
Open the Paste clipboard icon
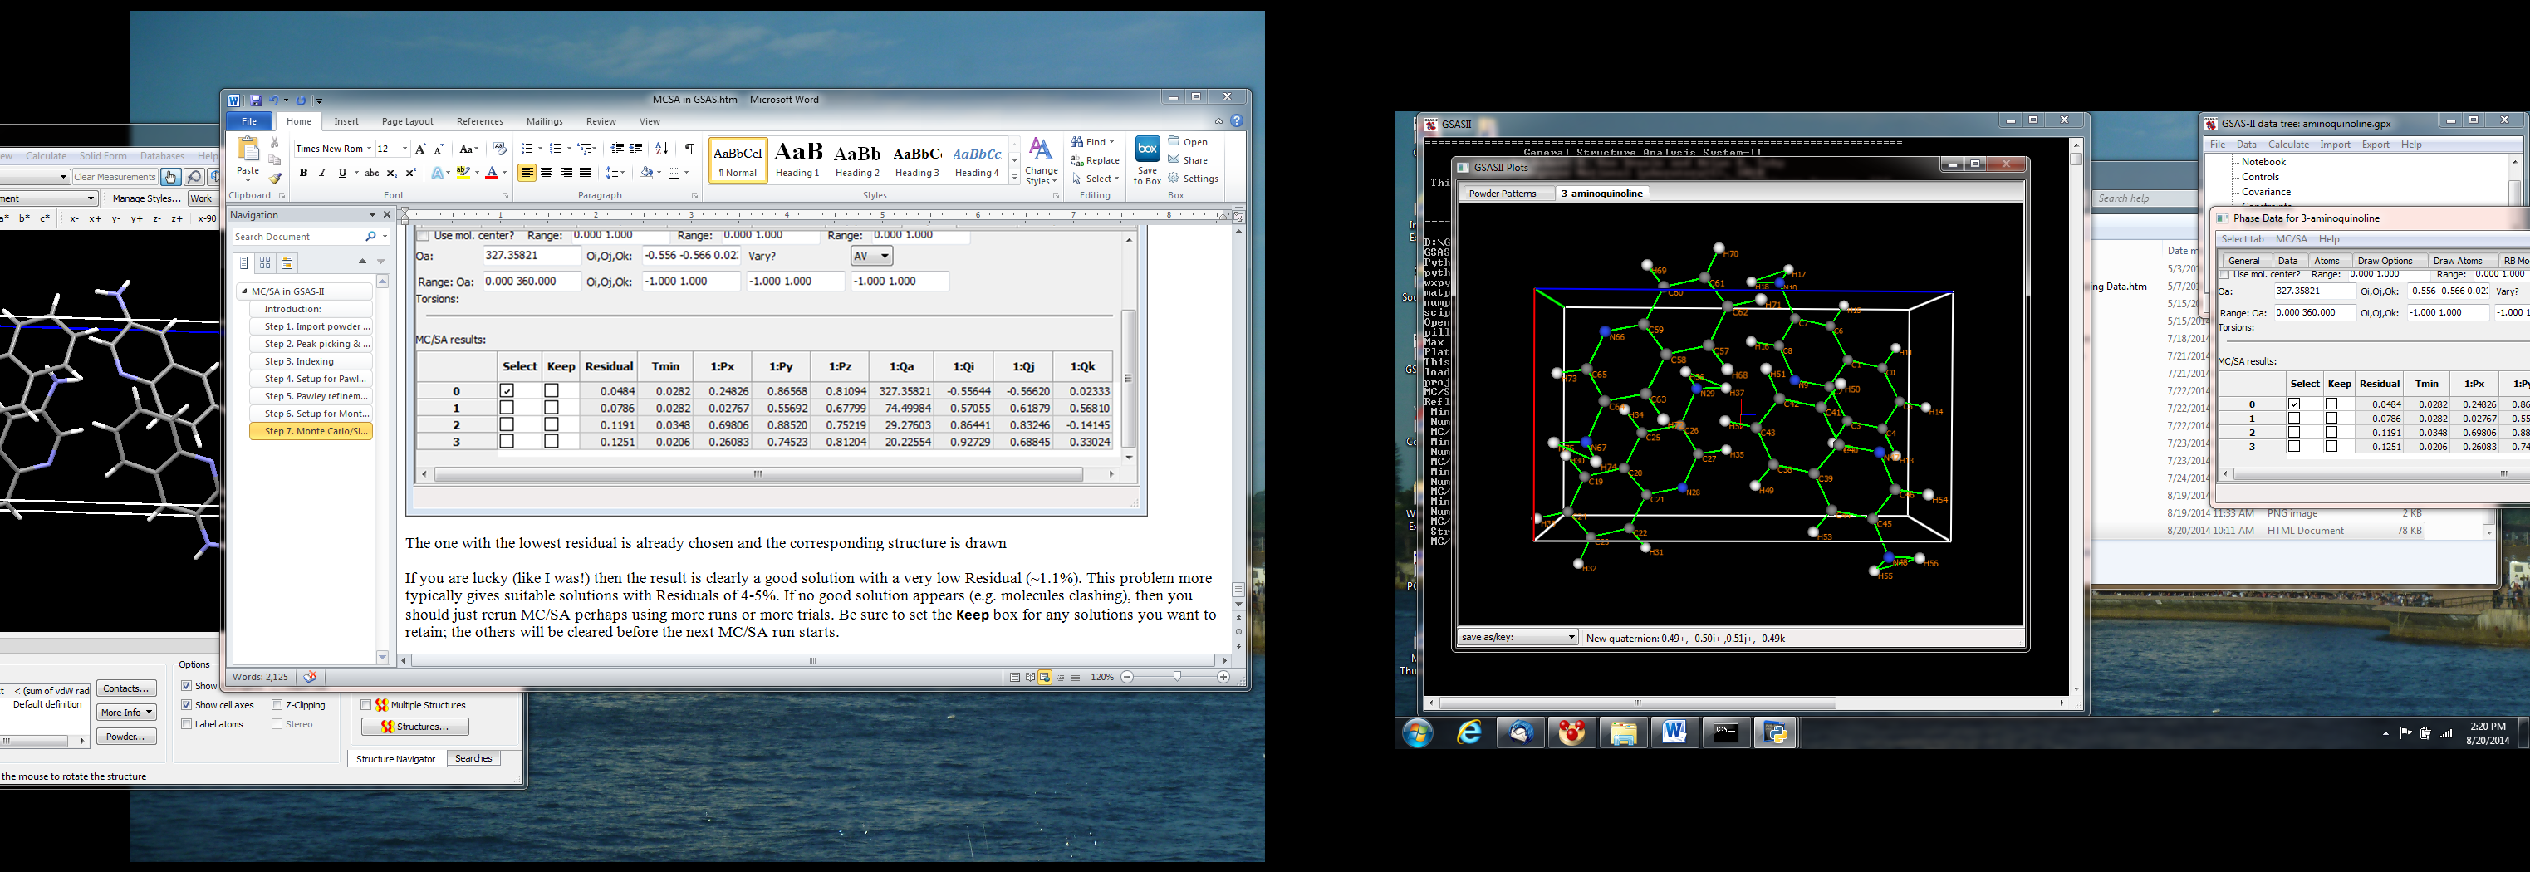[248, 155]
